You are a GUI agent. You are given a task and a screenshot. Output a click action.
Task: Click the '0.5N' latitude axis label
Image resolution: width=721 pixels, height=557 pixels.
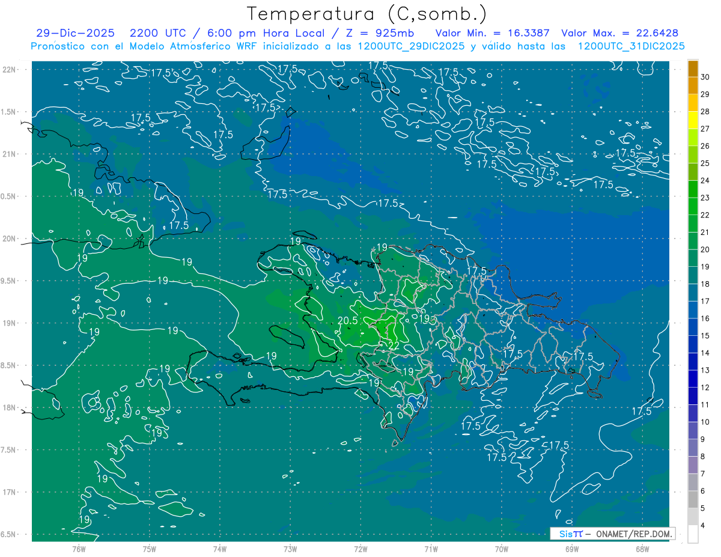[x=8, y=196]
